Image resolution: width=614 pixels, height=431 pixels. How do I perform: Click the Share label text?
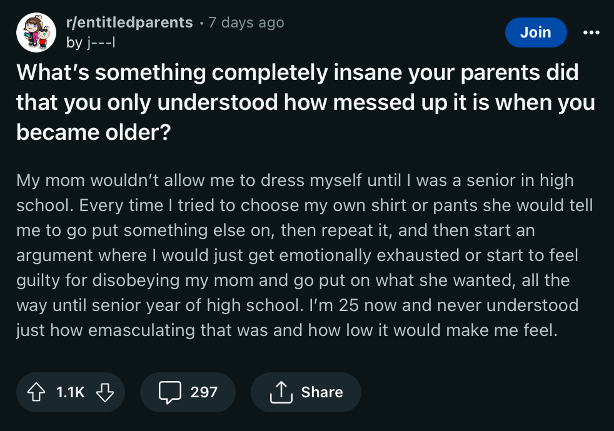pos(323,392)
